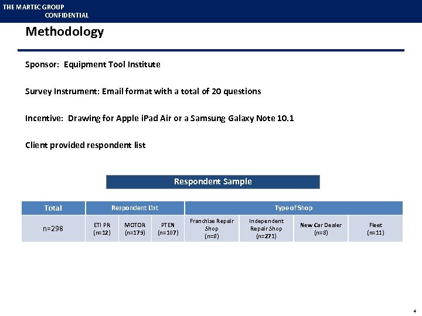Click the PTEN (n=107) cell
Image resolution: width=422 pixels, height=316 pixels.
coord(168,229)
